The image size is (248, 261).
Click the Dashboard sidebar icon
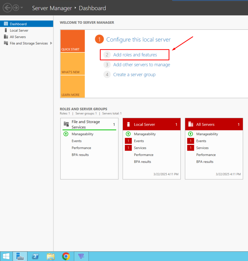tap(6, 24)
